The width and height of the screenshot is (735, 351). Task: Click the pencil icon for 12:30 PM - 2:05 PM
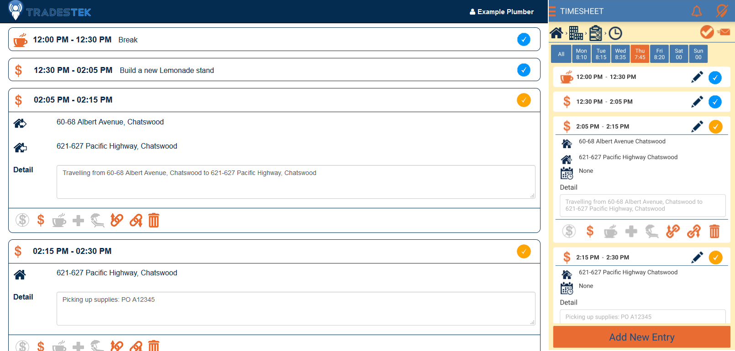[x=697, y=102]
